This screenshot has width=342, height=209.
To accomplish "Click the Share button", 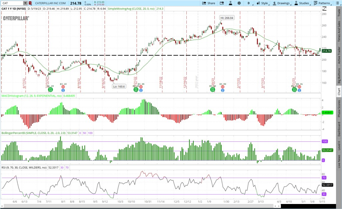I will coord(209,3).
